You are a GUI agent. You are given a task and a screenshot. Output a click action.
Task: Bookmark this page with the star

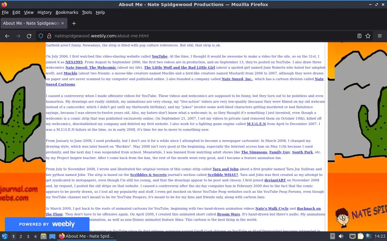368,36
